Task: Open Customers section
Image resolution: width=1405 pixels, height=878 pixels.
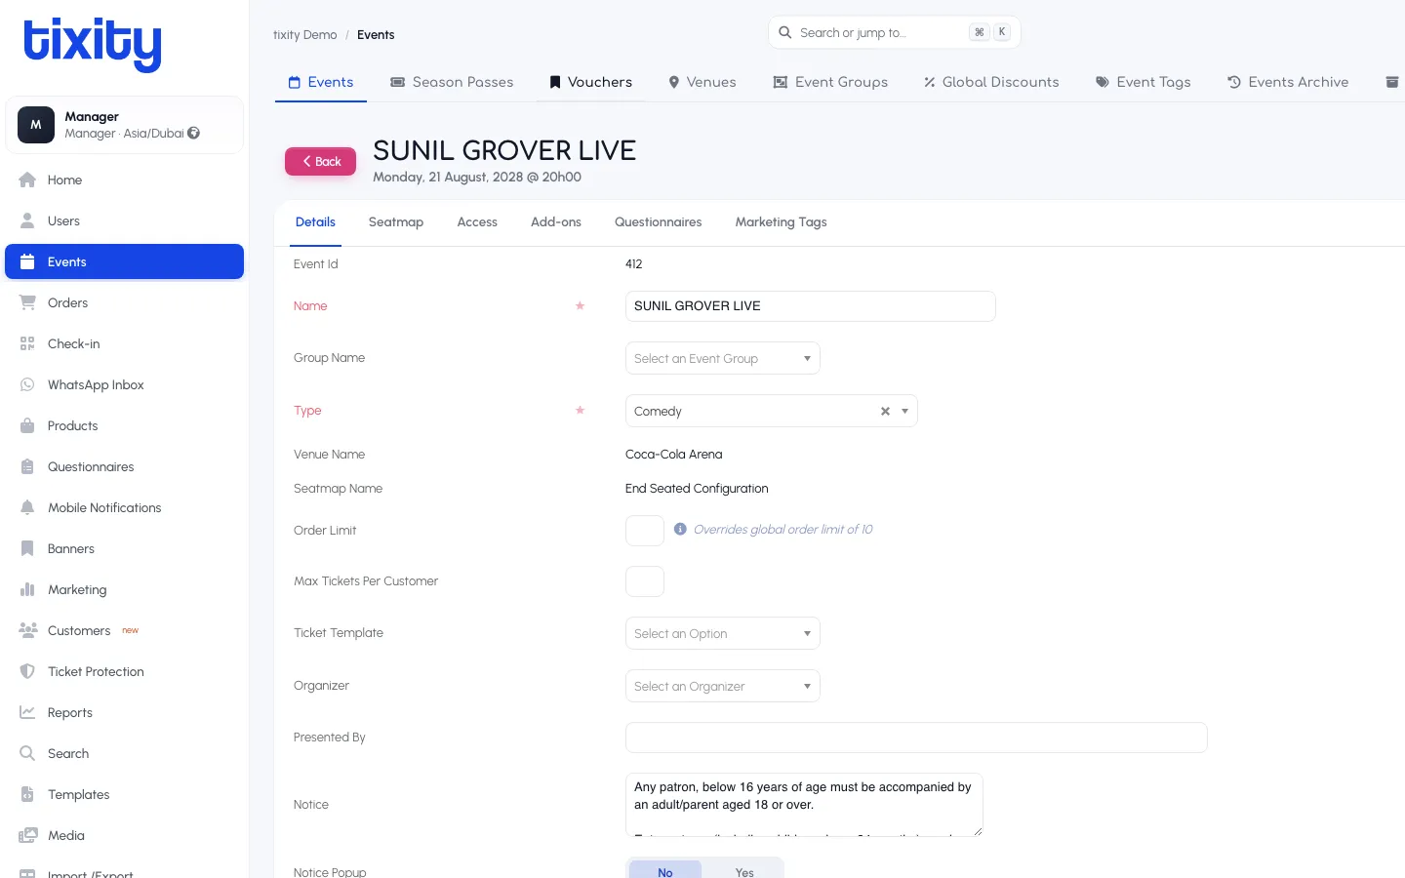Action: pos(124,630)
